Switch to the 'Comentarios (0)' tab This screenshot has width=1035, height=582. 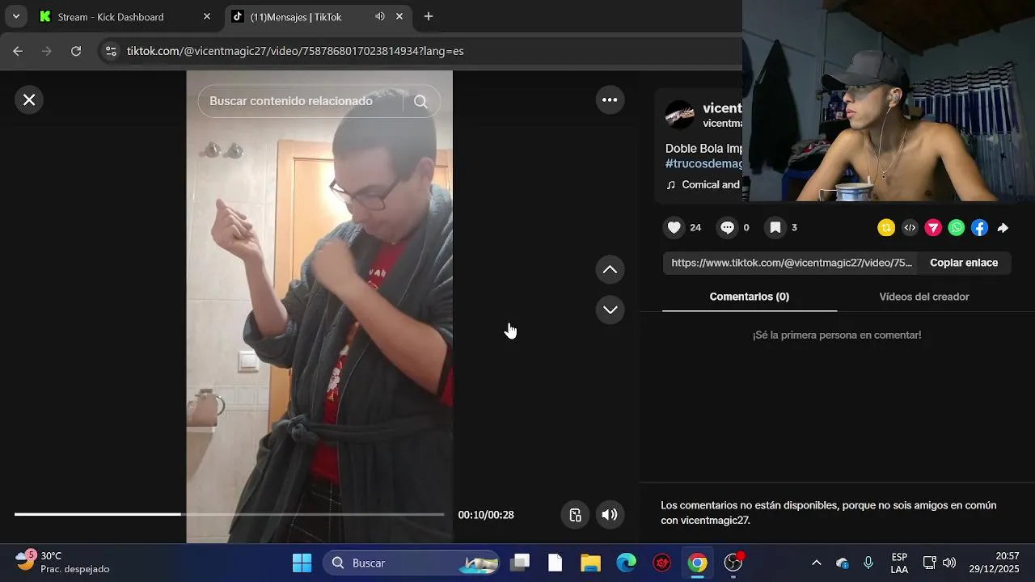750,297
